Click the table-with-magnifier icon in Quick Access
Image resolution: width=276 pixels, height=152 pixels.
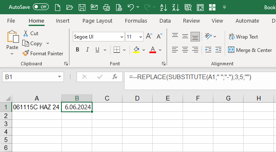click(x=188, y=8)
